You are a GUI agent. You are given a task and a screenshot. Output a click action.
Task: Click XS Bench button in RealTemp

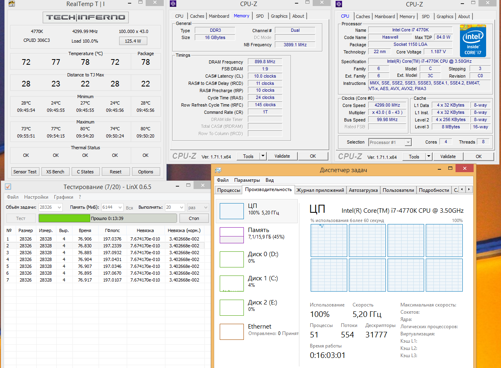(55, 172)
